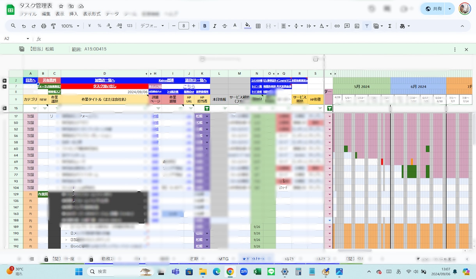This screenshot has height=279, width=476.
Task: Click the insert chart icon
Action: click(x=357, y=26)
